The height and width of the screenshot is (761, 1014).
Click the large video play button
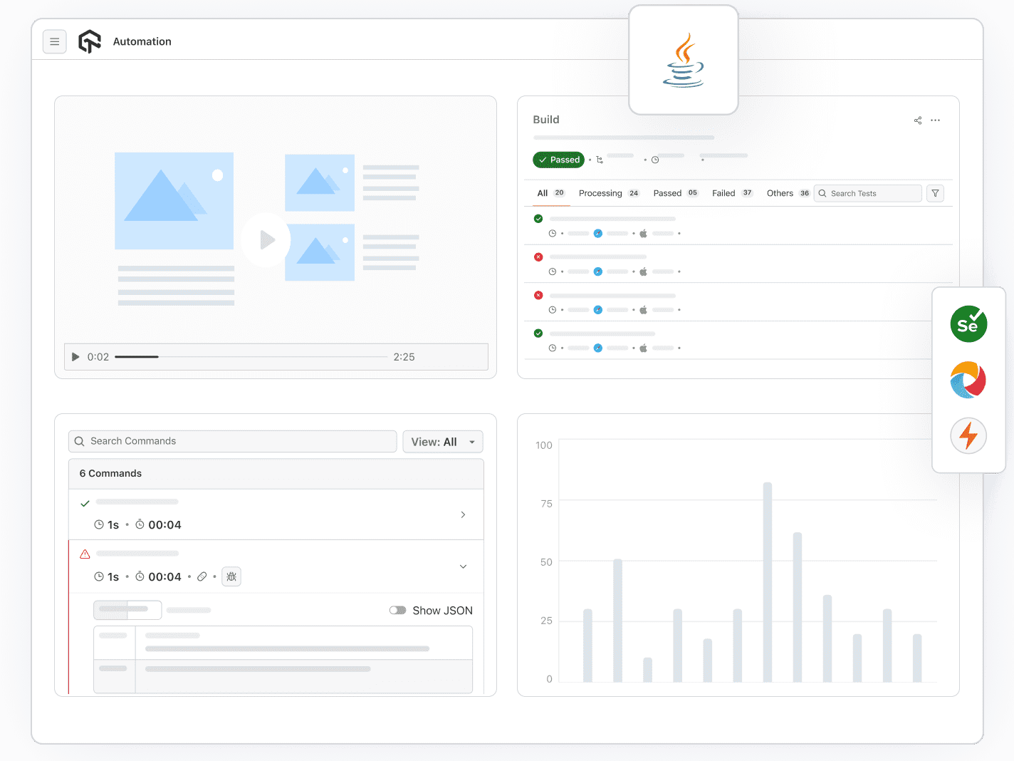pyautogui.click(x=266, y=240)
